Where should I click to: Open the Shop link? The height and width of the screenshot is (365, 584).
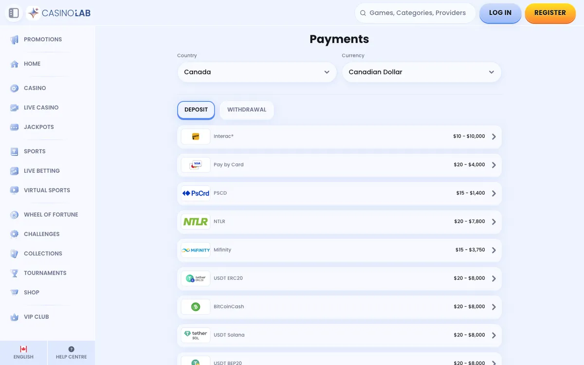(x=32, y=292)
